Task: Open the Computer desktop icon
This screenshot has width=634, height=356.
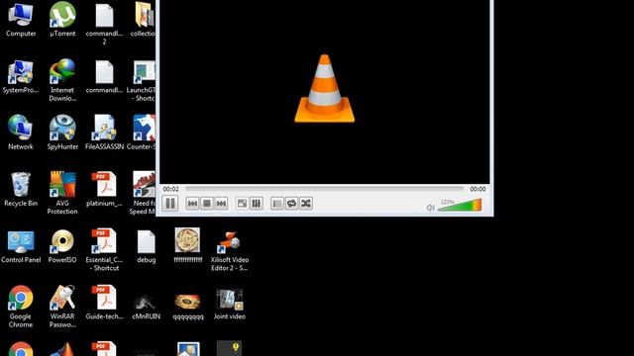Action: click(x=21, y=20)
